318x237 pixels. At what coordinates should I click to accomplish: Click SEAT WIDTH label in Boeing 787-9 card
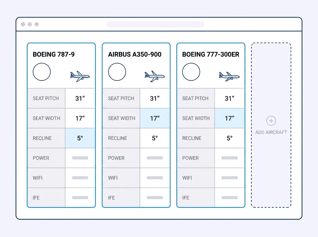click(46, 118)
